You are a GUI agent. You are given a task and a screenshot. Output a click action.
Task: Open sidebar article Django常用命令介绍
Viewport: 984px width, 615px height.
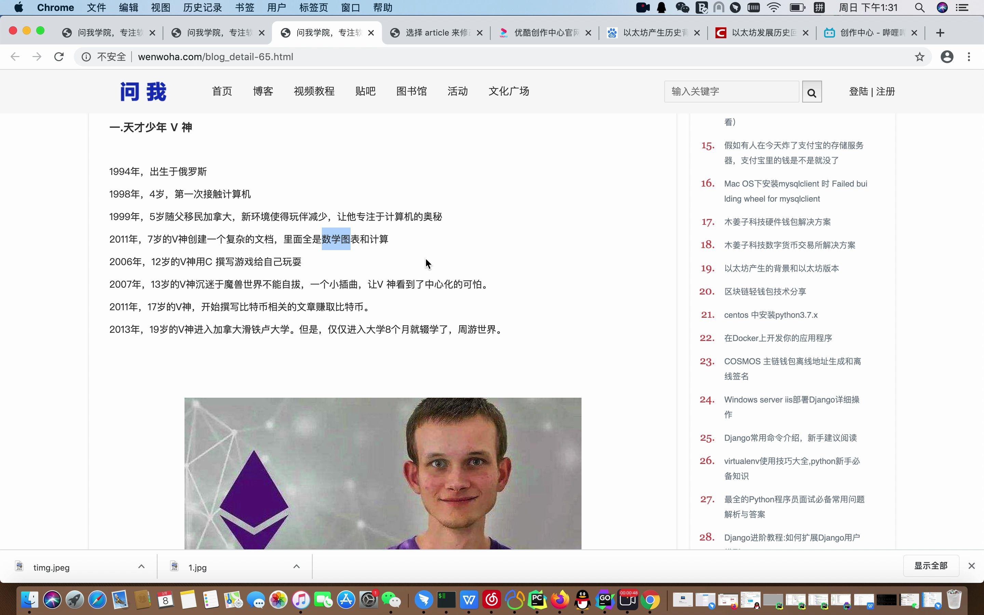[790, 438]
